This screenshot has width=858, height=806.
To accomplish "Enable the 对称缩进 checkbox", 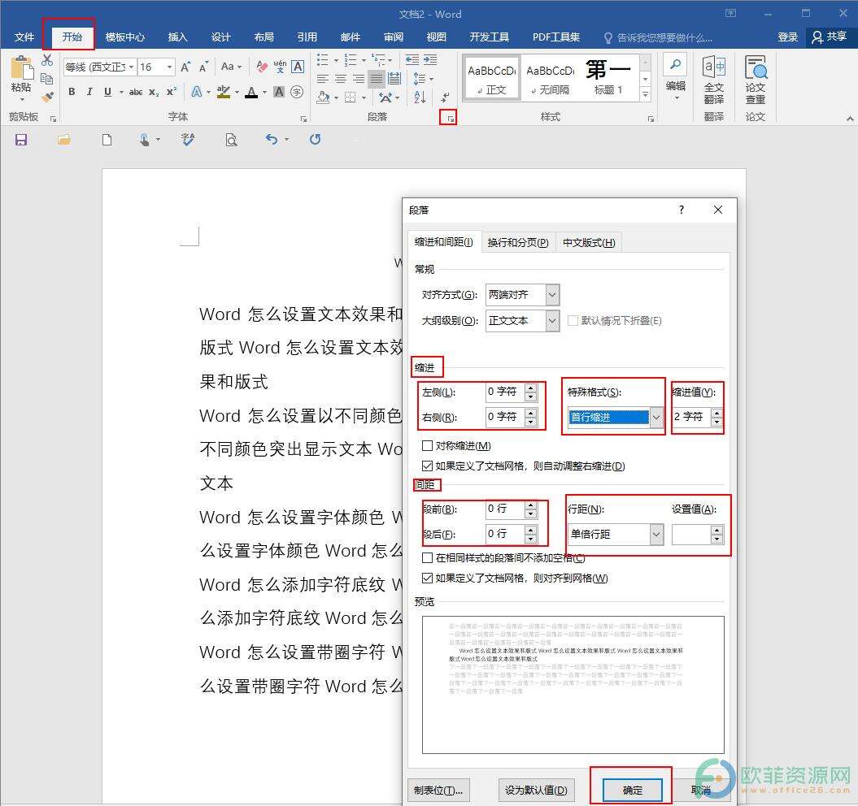I will pos(427,445).
